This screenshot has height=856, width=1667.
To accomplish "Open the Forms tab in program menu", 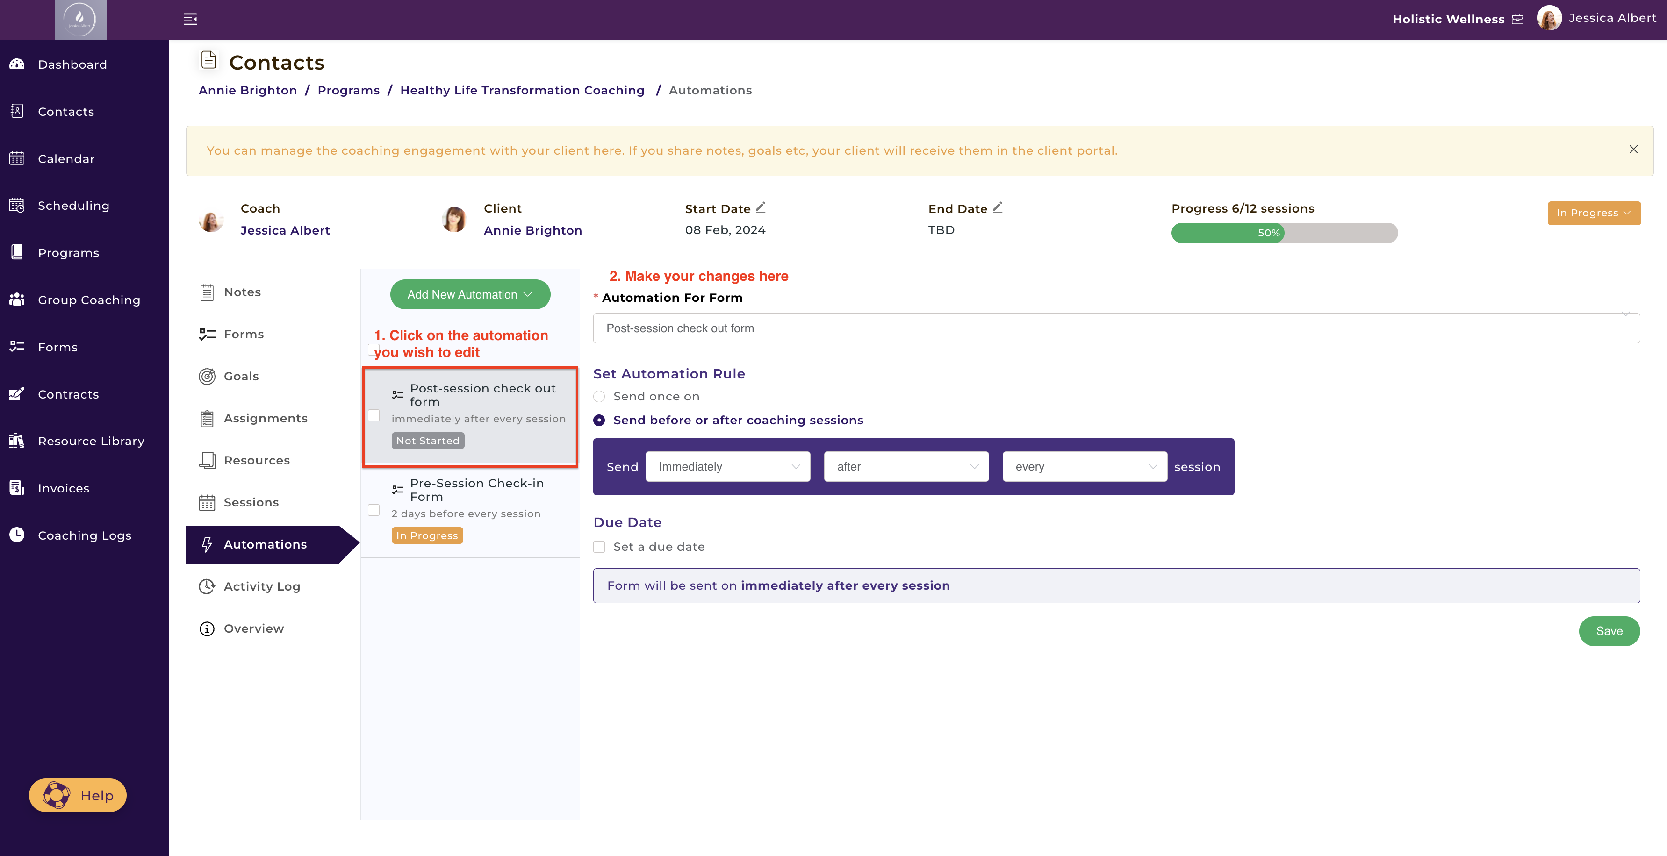I will [x=244, y=335].
